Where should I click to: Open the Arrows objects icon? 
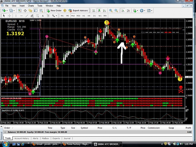(54, 16)
